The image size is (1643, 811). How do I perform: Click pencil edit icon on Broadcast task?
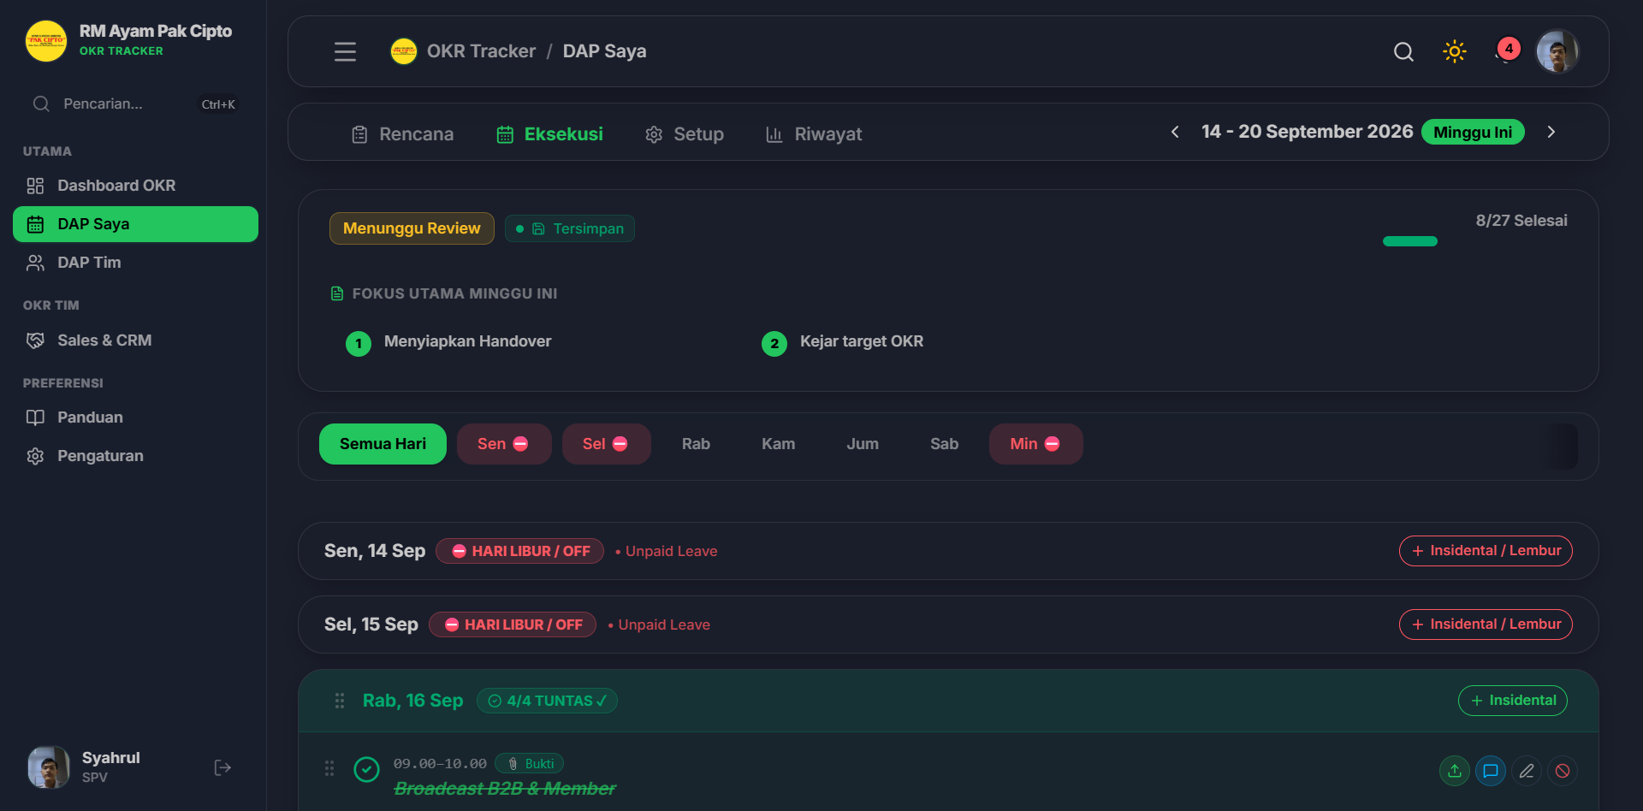[x=1526, y=771]
